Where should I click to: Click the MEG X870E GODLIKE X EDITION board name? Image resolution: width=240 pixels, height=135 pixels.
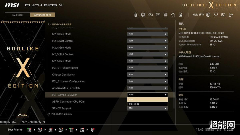pyautogui.click(x=201, y=33)
